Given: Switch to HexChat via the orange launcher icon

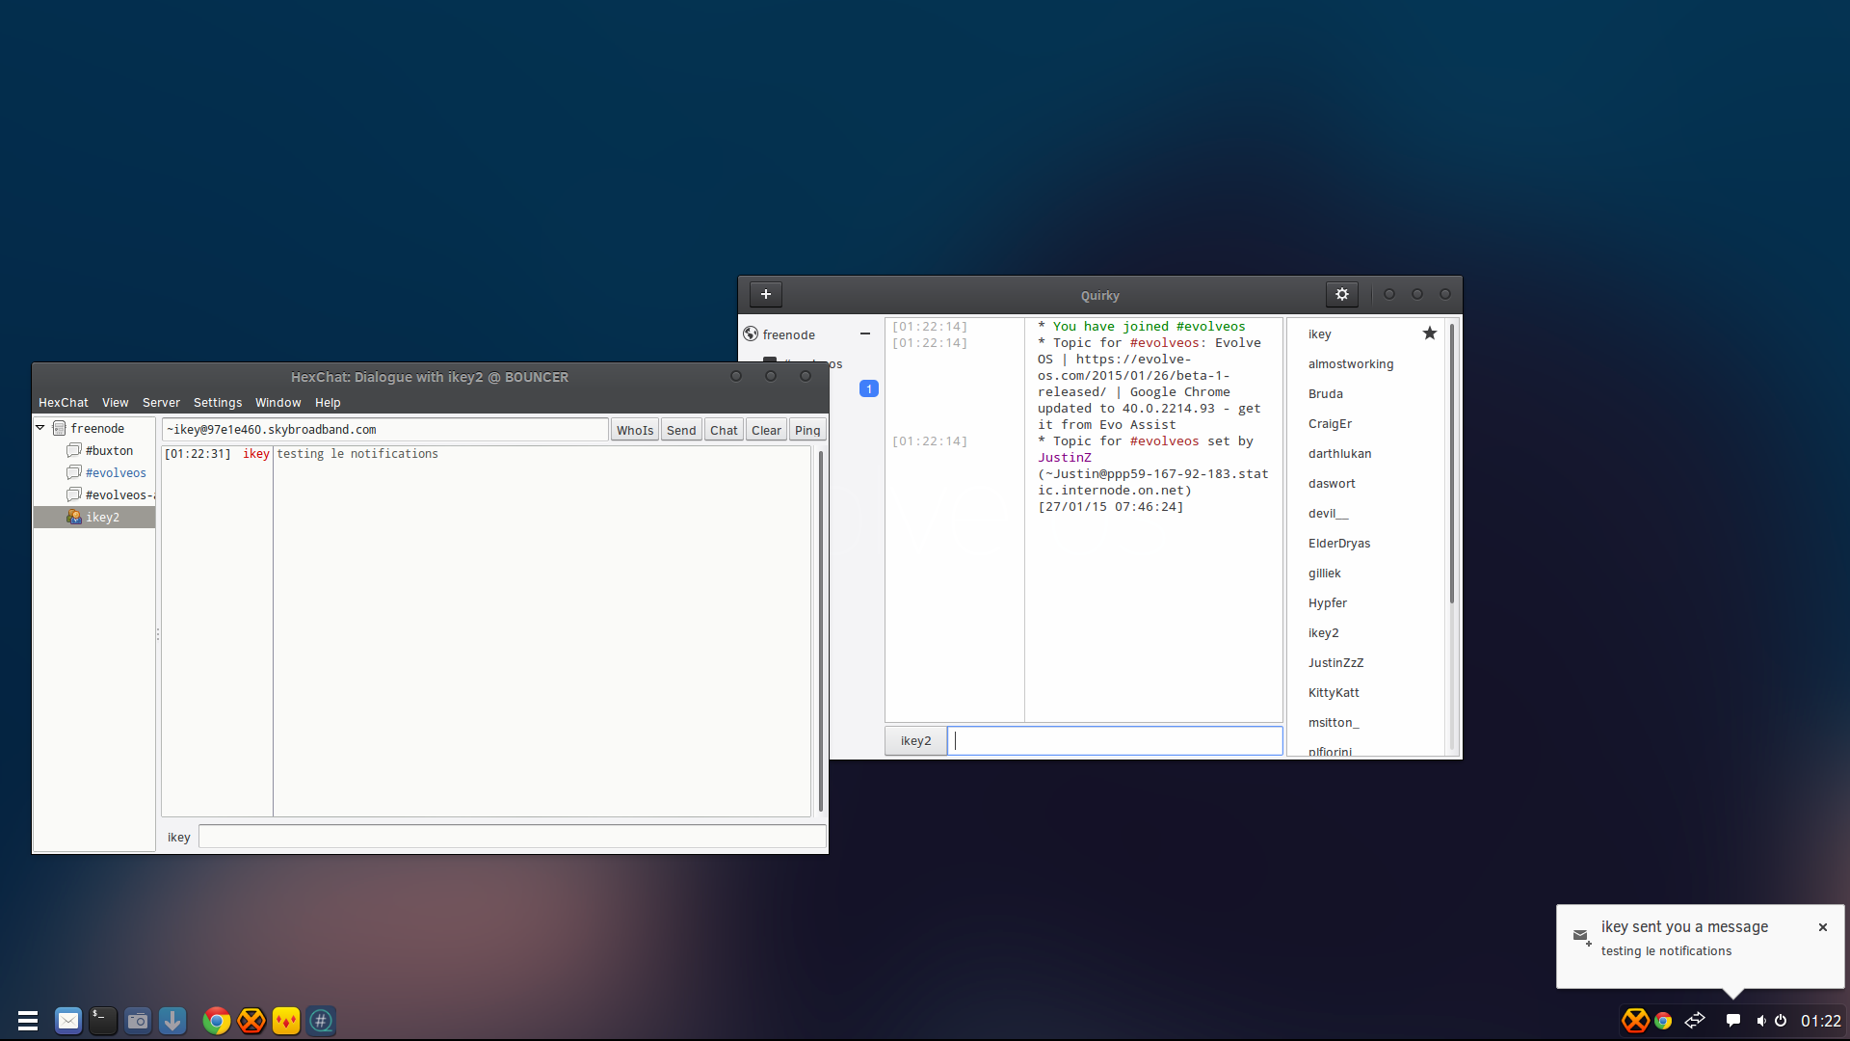Looking at the screenshot, I should (x=251, y=1020).
